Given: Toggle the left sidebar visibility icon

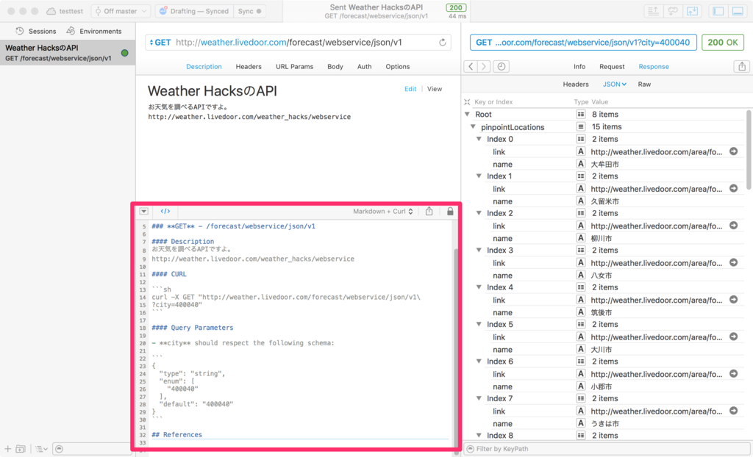Looking at the screenshot, I should click(x=718, y=11).
